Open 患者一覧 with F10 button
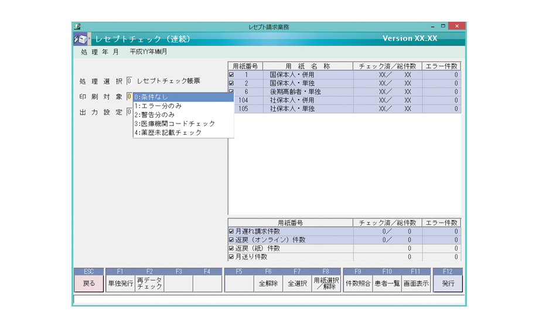The image size is (539, 334). point(387,284)
